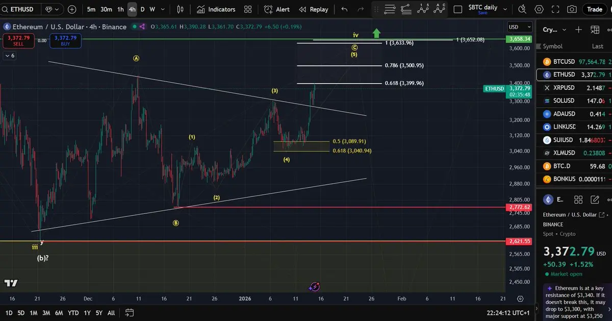Expand the timeframe list dropdown arrow
The height and width of the screenshot is (321, 612).
coord(162,9)
